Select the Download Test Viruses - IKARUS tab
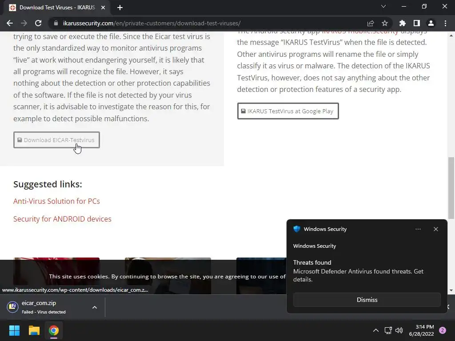This screenshot has height=341, width=455. [57, 8]
